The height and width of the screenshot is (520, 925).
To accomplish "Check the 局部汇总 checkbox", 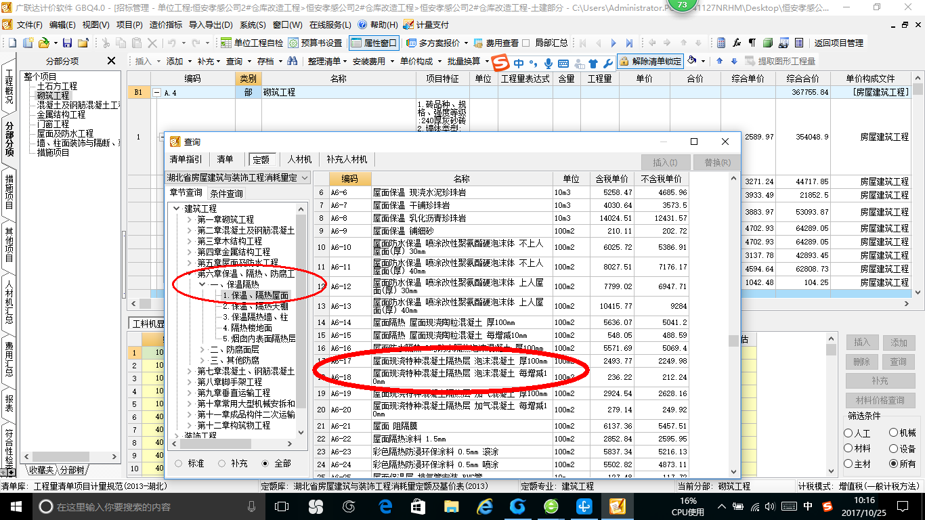I will 526,43.
